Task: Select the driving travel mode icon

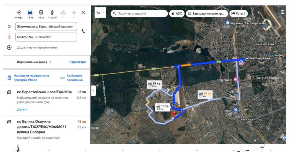Action: [x=30, y=13]
